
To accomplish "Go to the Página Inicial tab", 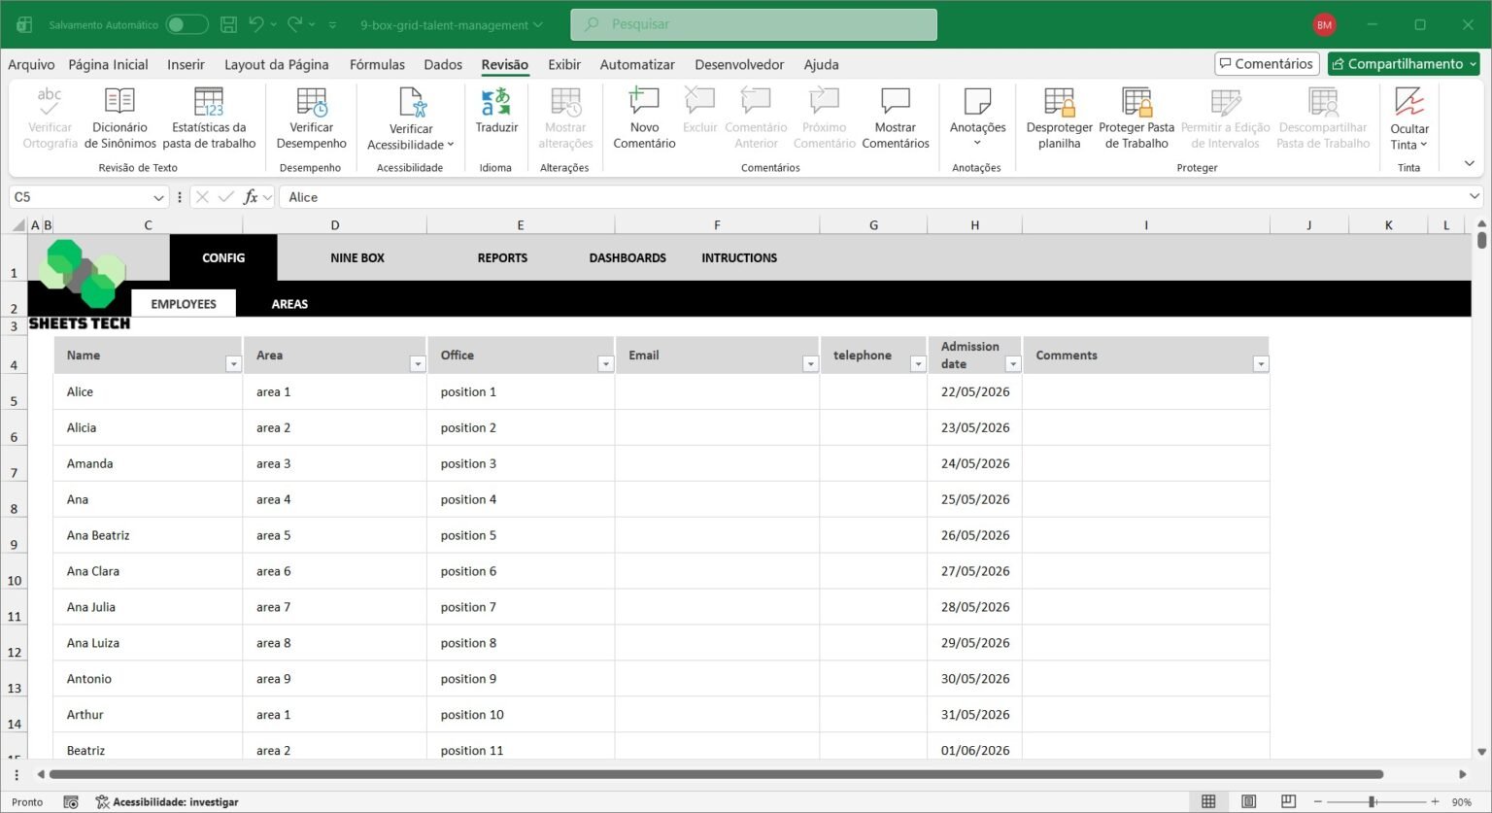I will pos(108,64).
